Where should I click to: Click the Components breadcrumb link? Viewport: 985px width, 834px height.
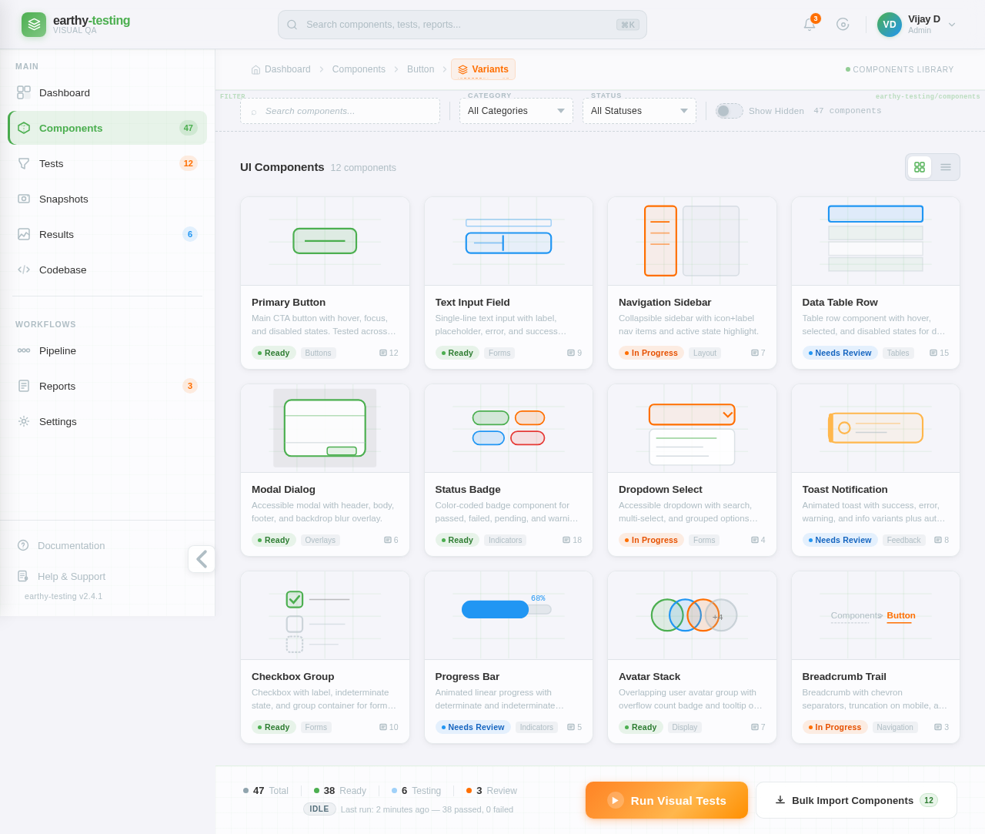click(x=359, y=69)
